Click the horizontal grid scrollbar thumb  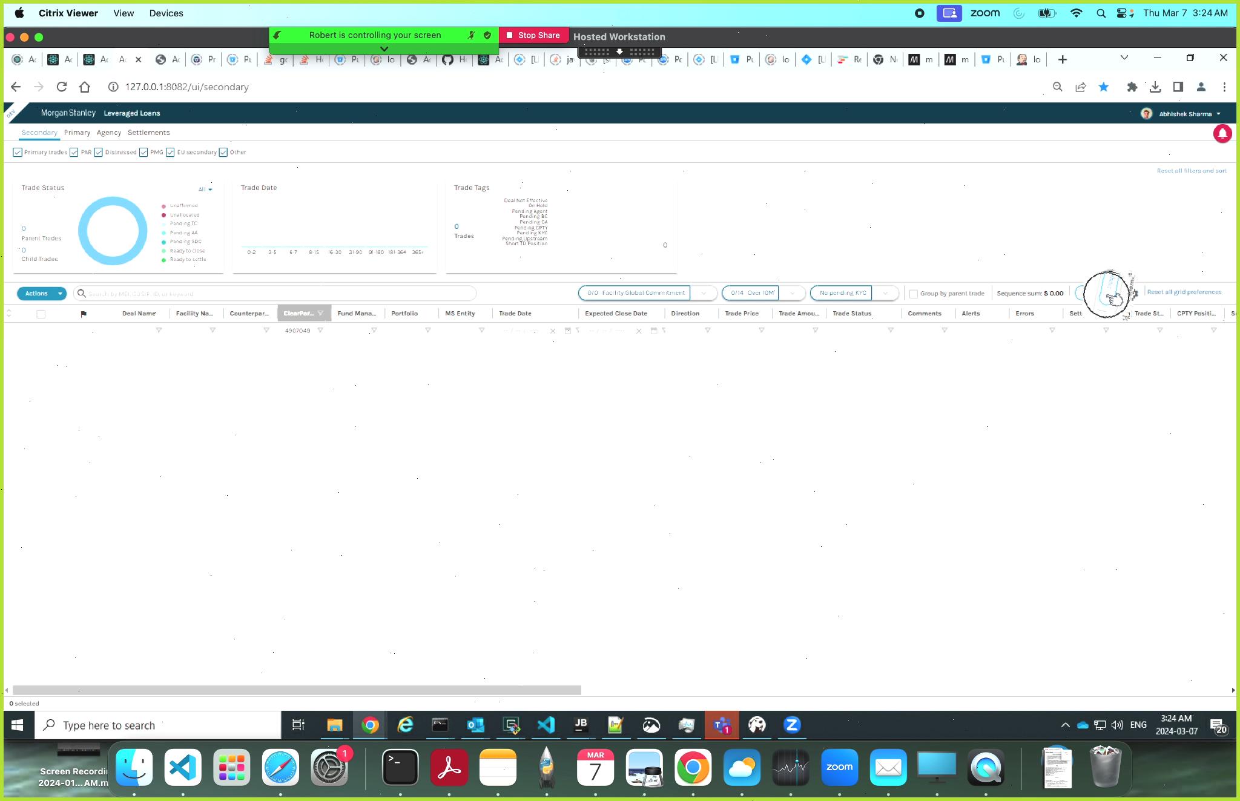pos(297,690)
